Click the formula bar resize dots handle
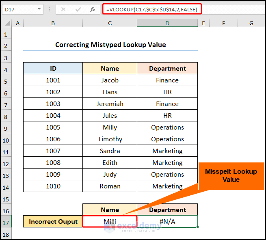 (50, 9)
